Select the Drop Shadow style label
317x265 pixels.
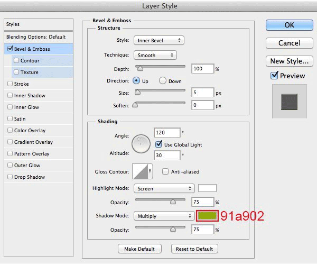(x=30, y=177)
